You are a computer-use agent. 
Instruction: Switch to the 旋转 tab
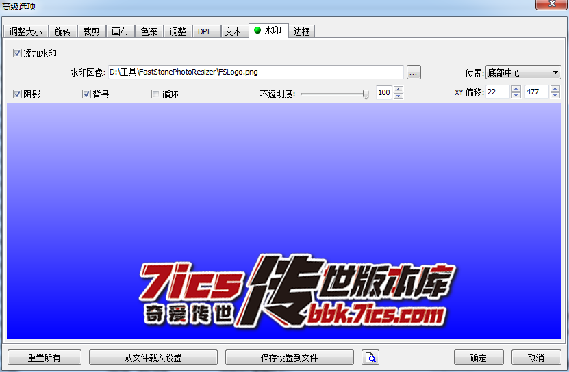62,31
